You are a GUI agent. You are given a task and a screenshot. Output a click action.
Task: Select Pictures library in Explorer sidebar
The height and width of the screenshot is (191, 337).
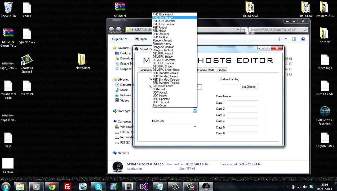click(x=123, y=95)
